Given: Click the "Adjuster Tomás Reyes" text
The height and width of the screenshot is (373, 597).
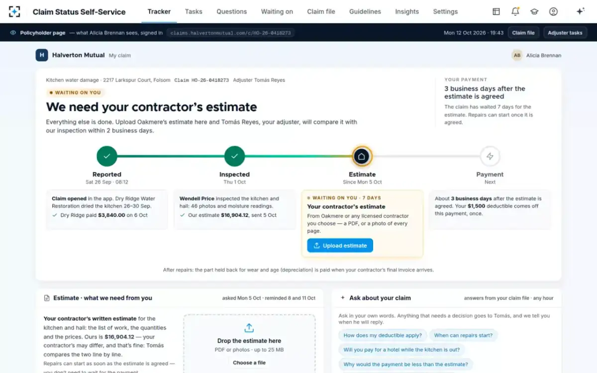Looking at the screenshot, I should tap(259, 80).
